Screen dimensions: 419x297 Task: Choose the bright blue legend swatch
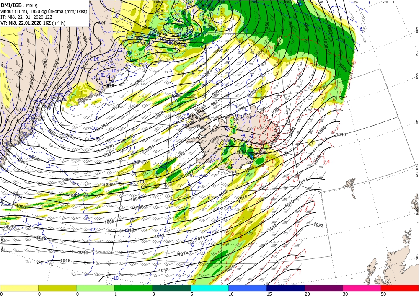pos(248,288)
